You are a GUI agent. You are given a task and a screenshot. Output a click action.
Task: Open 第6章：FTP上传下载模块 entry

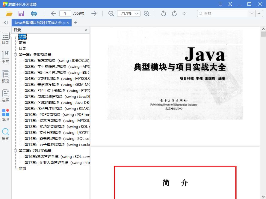pos(57,91)
